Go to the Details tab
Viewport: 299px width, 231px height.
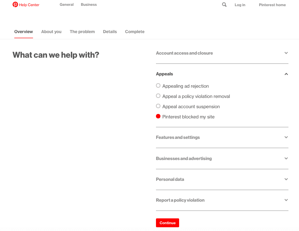pos(110,32)
